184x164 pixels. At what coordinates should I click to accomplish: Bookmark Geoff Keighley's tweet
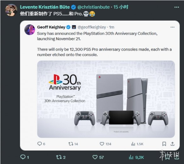[x=164, y=144]
